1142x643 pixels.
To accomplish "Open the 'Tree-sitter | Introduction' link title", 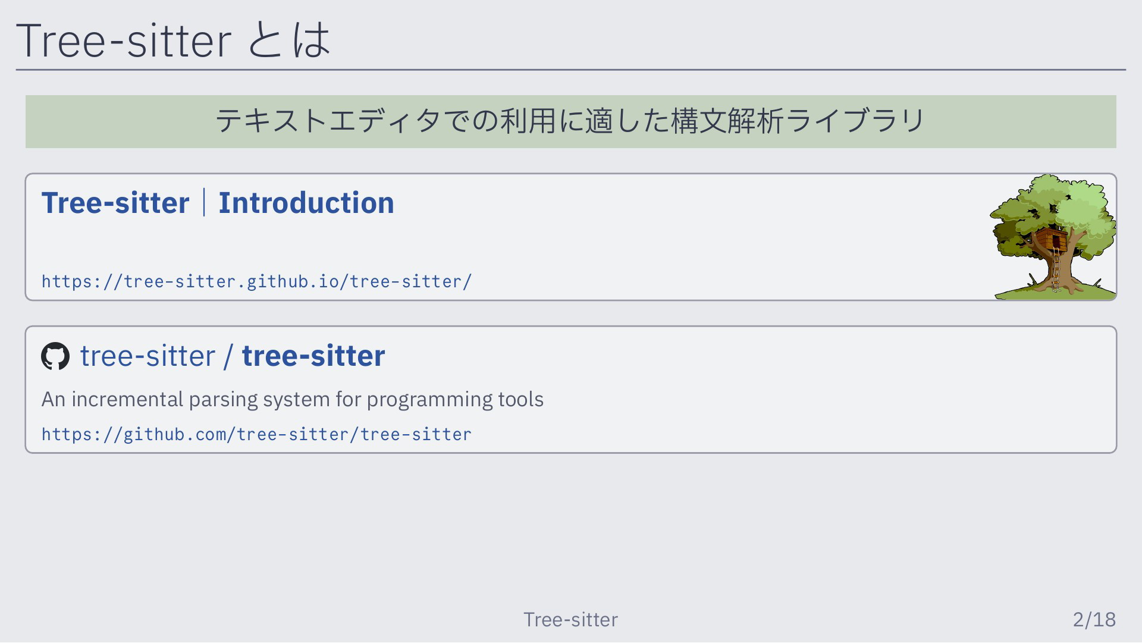I will coord(218,203).
